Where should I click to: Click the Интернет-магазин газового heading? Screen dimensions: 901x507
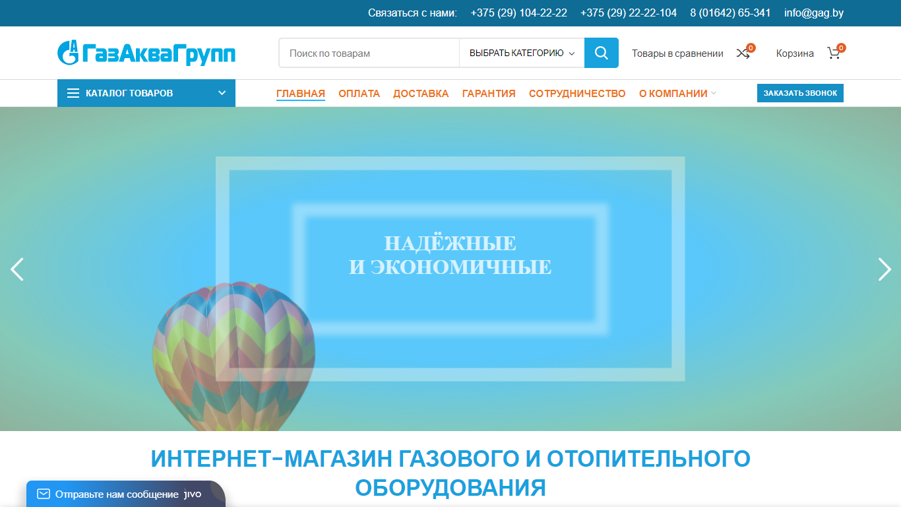(x=450, y=473)
